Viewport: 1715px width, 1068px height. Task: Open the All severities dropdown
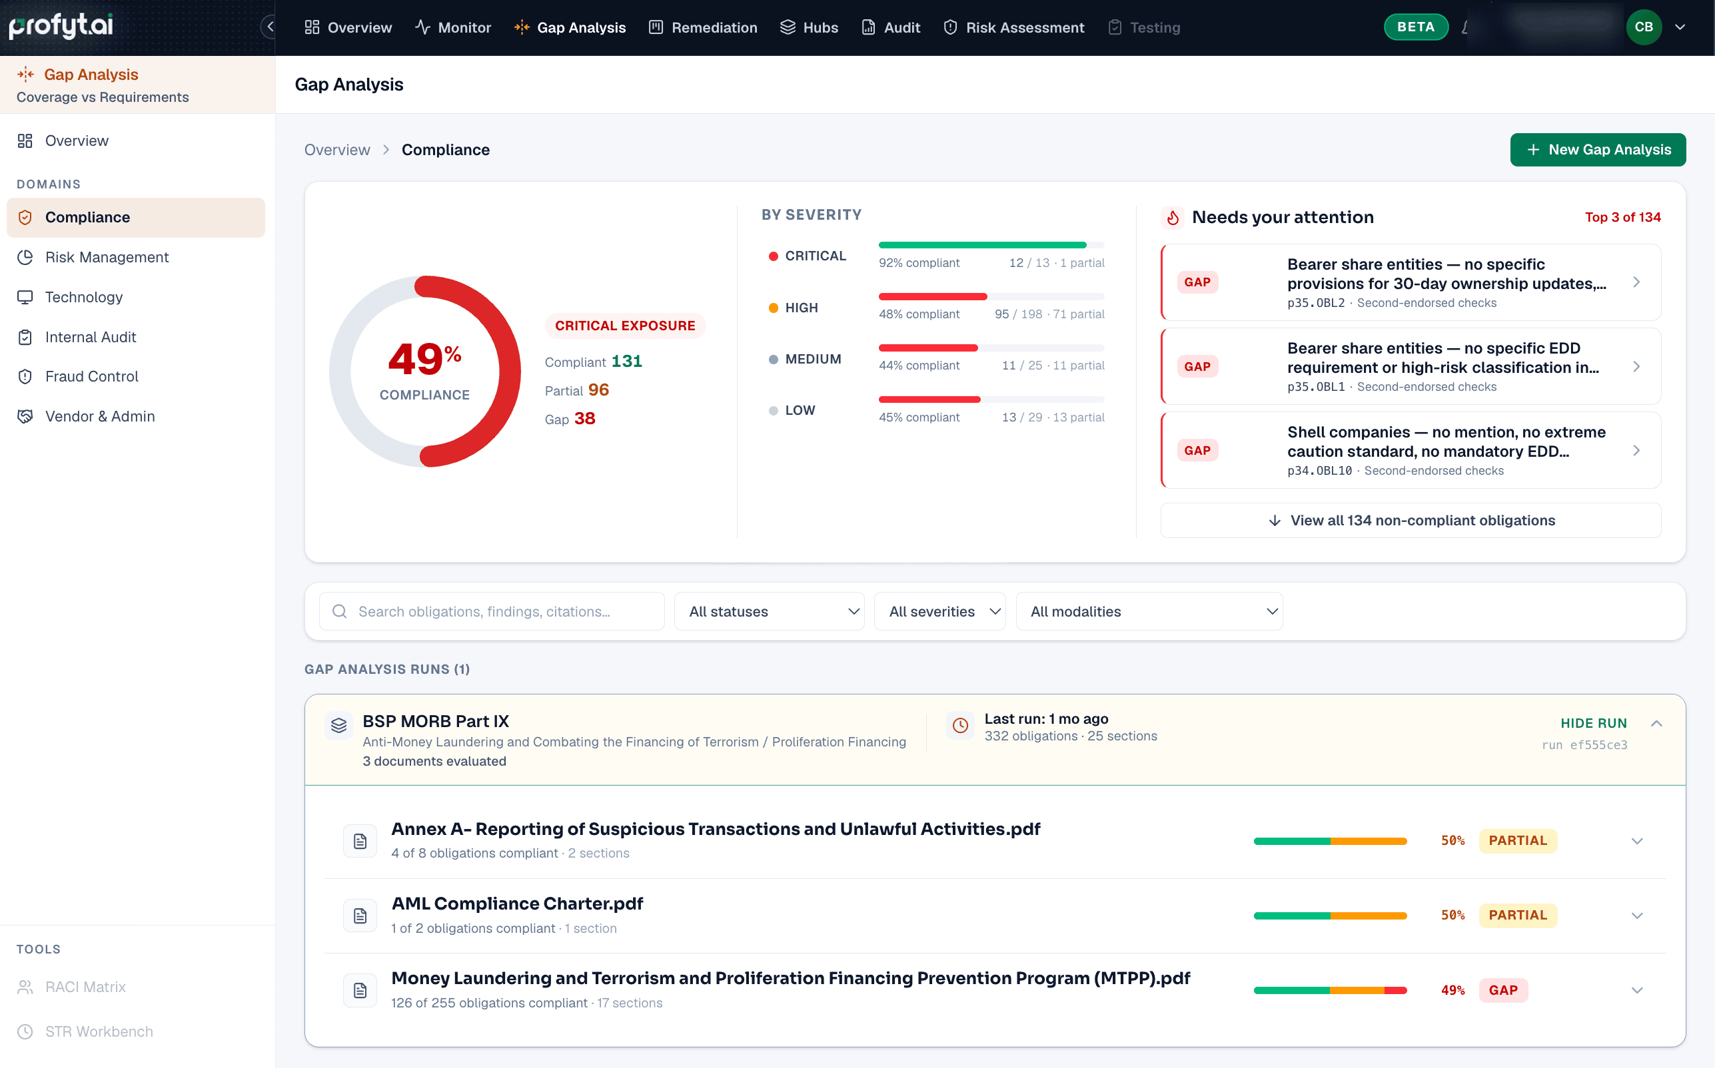tap(940, 611)
